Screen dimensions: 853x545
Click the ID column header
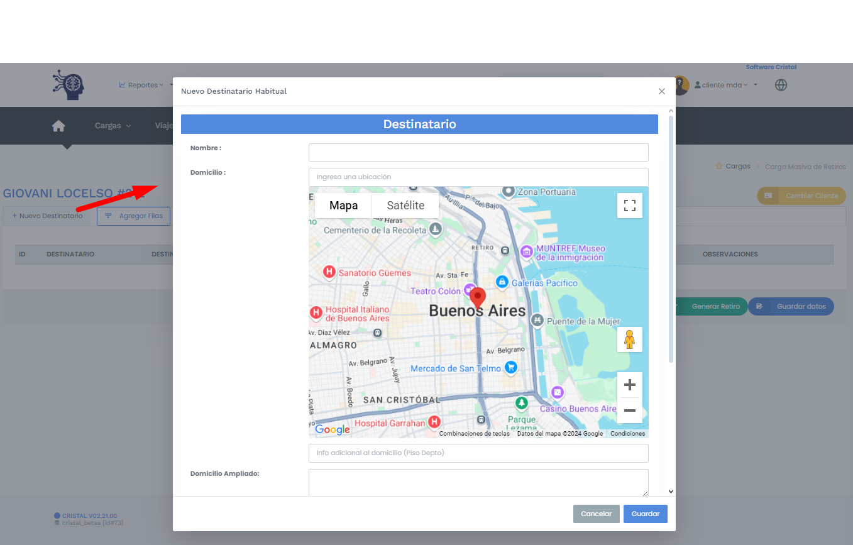(22, 255)
